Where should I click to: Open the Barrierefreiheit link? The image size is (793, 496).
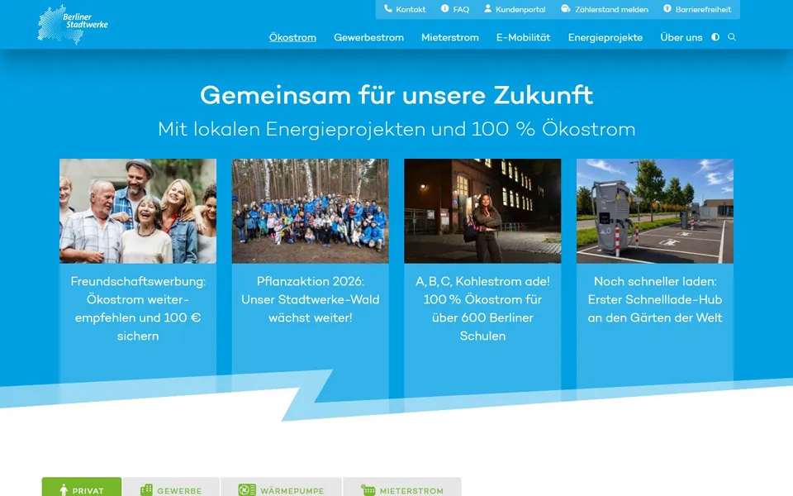pyautogui.click(x=697, y=9)
